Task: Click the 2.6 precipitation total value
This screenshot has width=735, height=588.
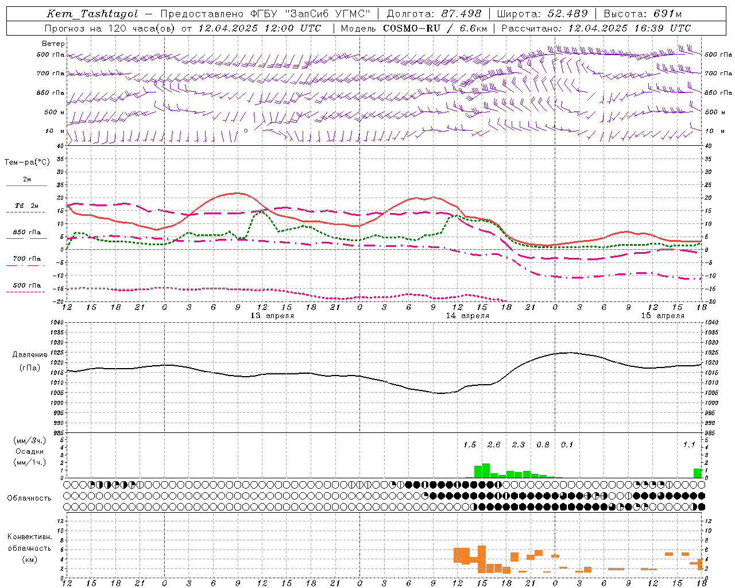Action: [x=494, y=444]
